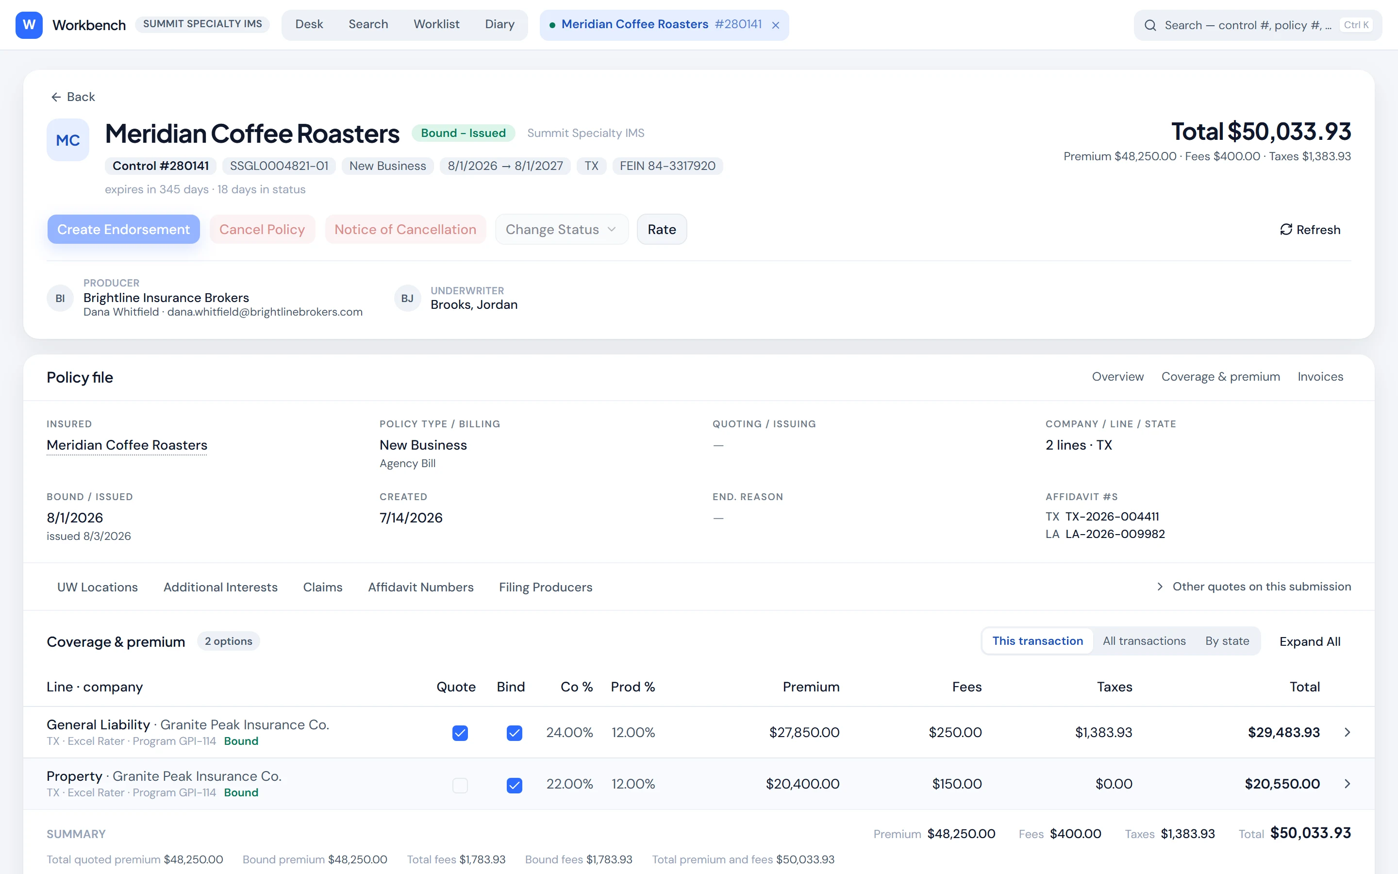The height and width of the screenshot is (874, 1398).
Task: Click the BI producer avatar
Action: click(60, 298)
